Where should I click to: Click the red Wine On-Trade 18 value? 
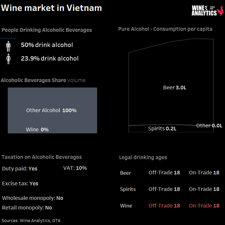click(204, 205)
